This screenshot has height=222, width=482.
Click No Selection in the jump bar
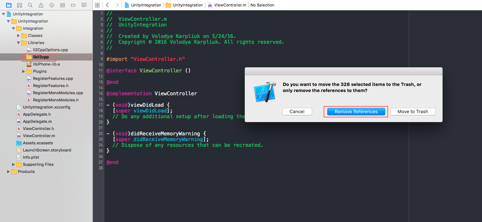tap(262, 5)
